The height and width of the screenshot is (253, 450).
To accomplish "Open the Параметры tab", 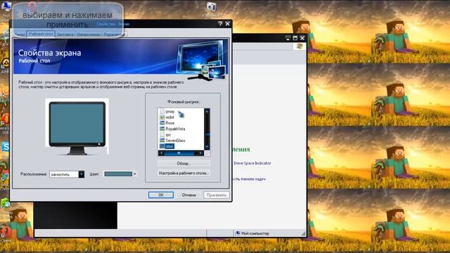I will click(x=114, y=34).
